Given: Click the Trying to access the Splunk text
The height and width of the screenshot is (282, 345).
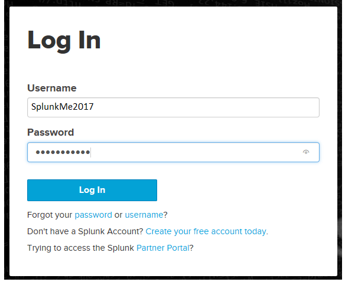Looking at the screenshot, I should pos(80,248).
